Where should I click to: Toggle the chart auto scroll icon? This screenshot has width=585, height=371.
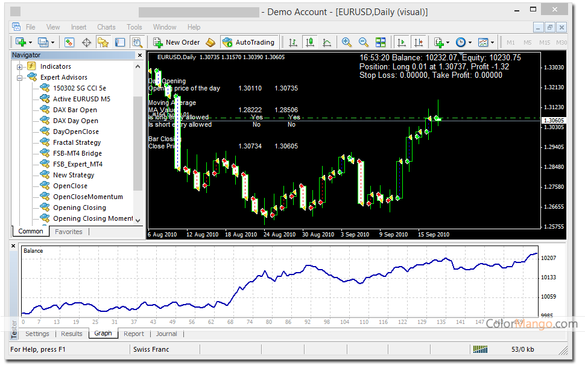(x=402, y=42)
